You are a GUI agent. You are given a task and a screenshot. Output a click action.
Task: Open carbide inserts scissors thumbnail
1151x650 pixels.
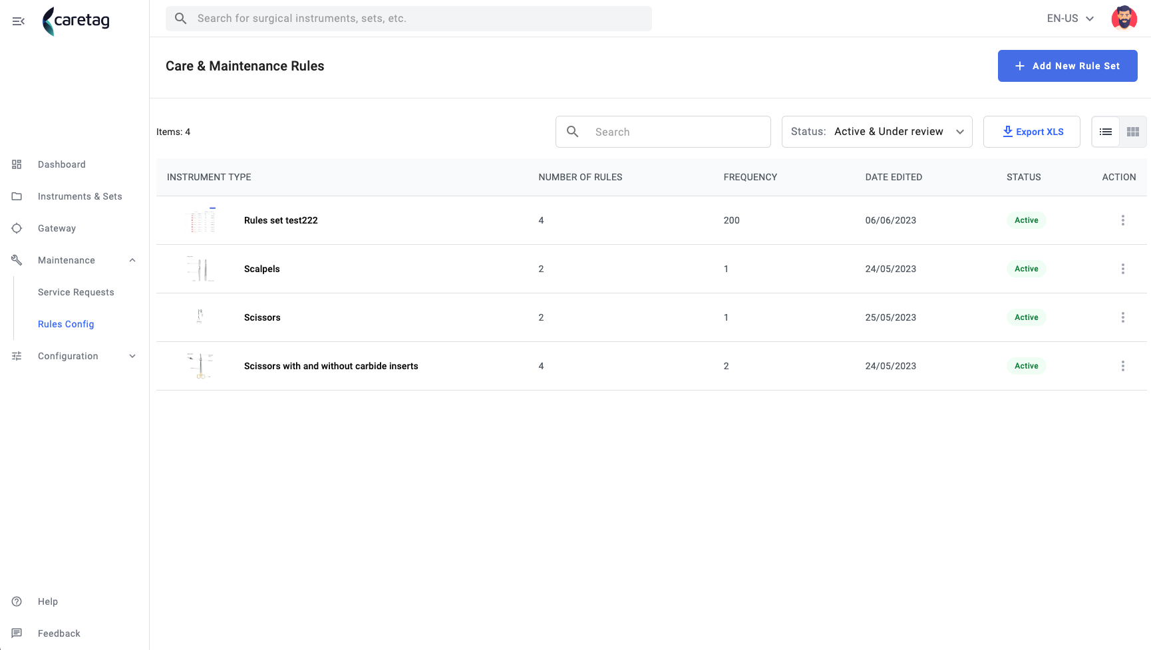200,366
